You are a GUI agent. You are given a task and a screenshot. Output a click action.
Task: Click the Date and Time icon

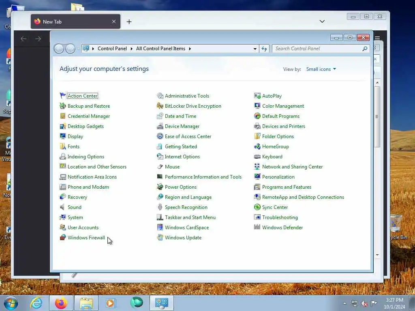pos(160,116)
